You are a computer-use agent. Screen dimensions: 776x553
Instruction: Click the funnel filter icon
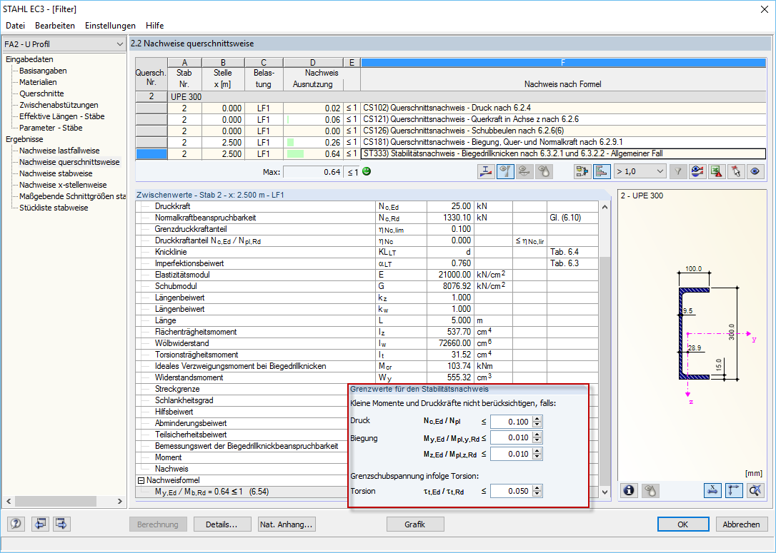[x=678, y=171]
